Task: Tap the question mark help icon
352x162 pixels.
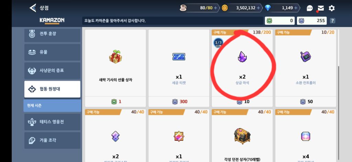Action: click(332, 21)
